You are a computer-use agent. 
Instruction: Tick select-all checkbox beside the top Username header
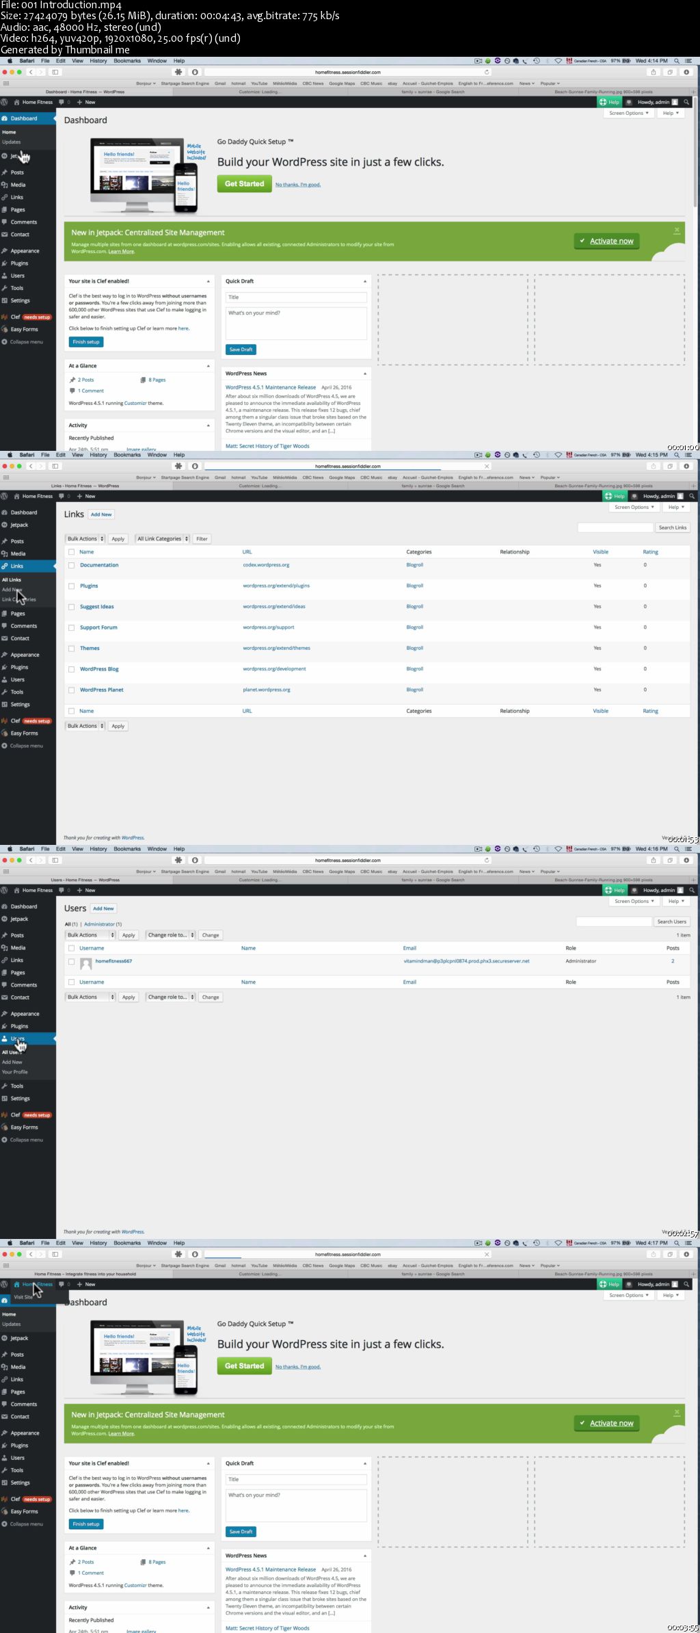[71, 948]
